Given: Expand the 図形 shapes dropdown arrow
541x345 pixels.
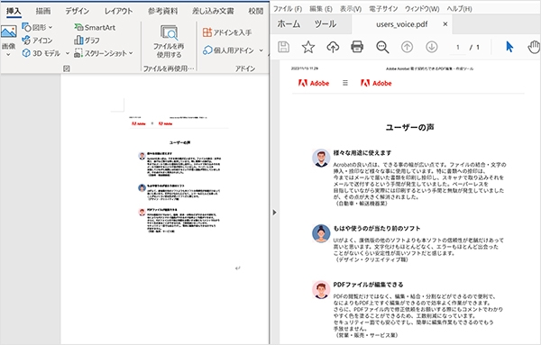Looking at the screenshot, I should pos(50,27).
